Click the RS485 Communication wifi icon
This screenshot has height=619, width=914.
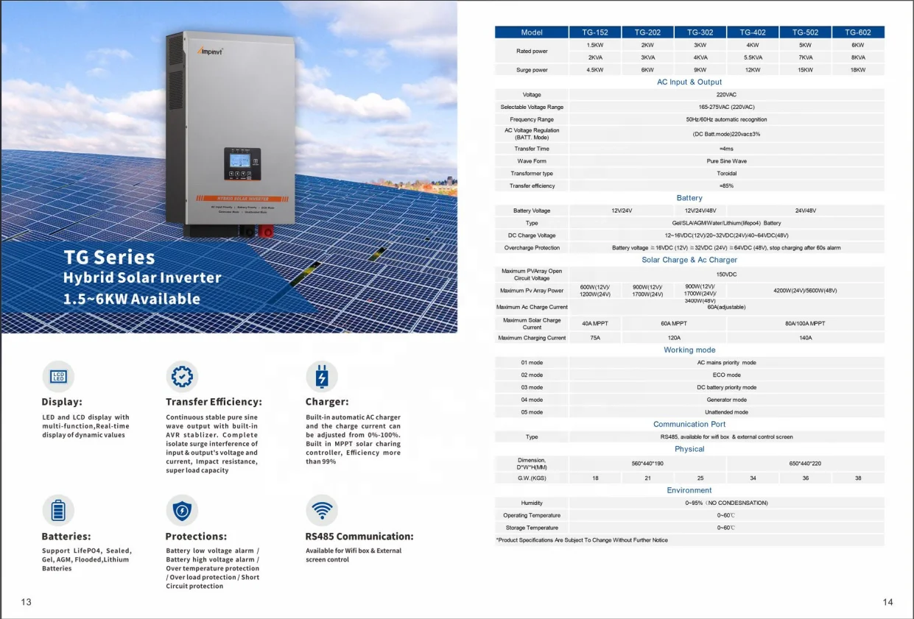pos(322,509)
